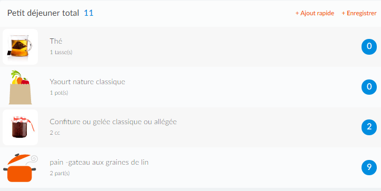Click the orange cooking pot icon
This screenshot has height=191, width=381.
(21, 168)
